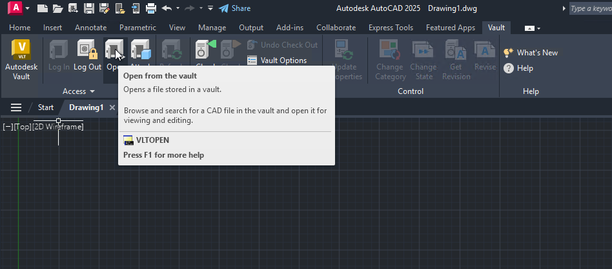The height and width of the screenshot is (269, 612).
Task: Toggle the ribbon minimize button
Action: pyautogui.click(x=529, y=28)
